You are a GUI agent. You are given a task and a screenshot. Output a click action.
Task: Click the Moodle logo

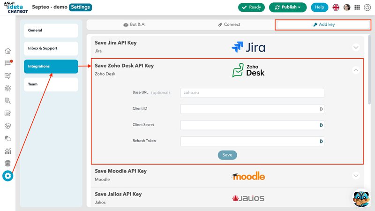tap(248, 176)
